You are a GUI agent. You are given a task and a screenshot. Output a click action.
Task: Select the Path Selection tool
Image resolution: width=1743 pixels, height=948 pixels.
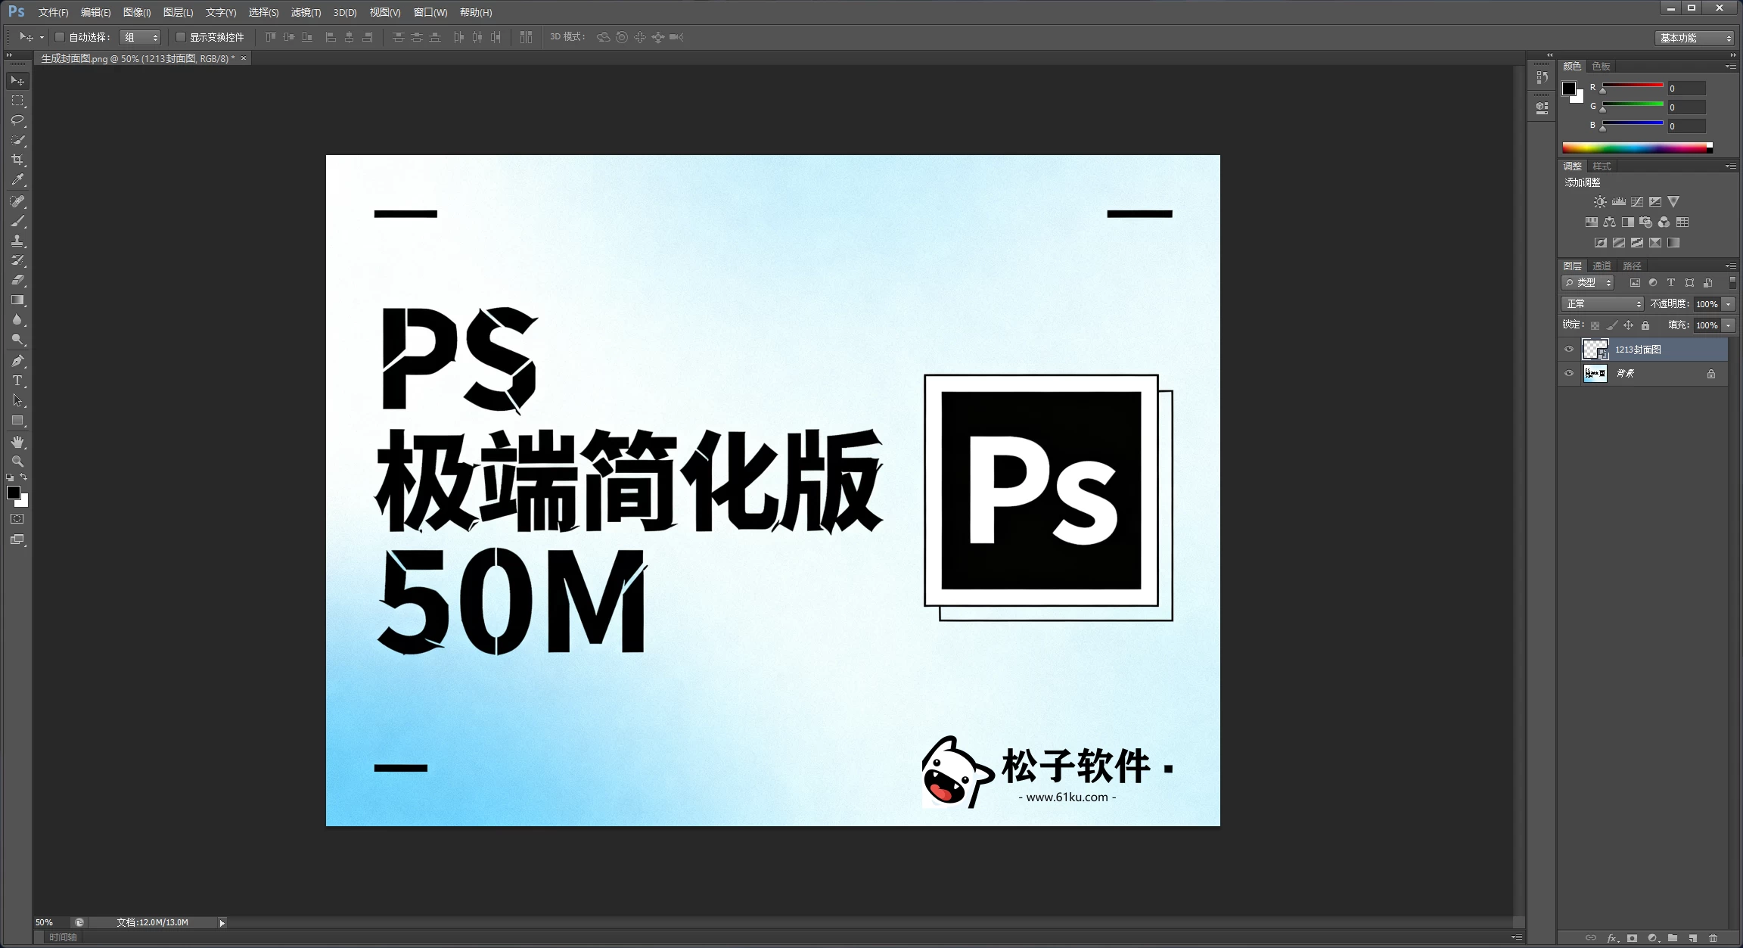coord(17,400)
